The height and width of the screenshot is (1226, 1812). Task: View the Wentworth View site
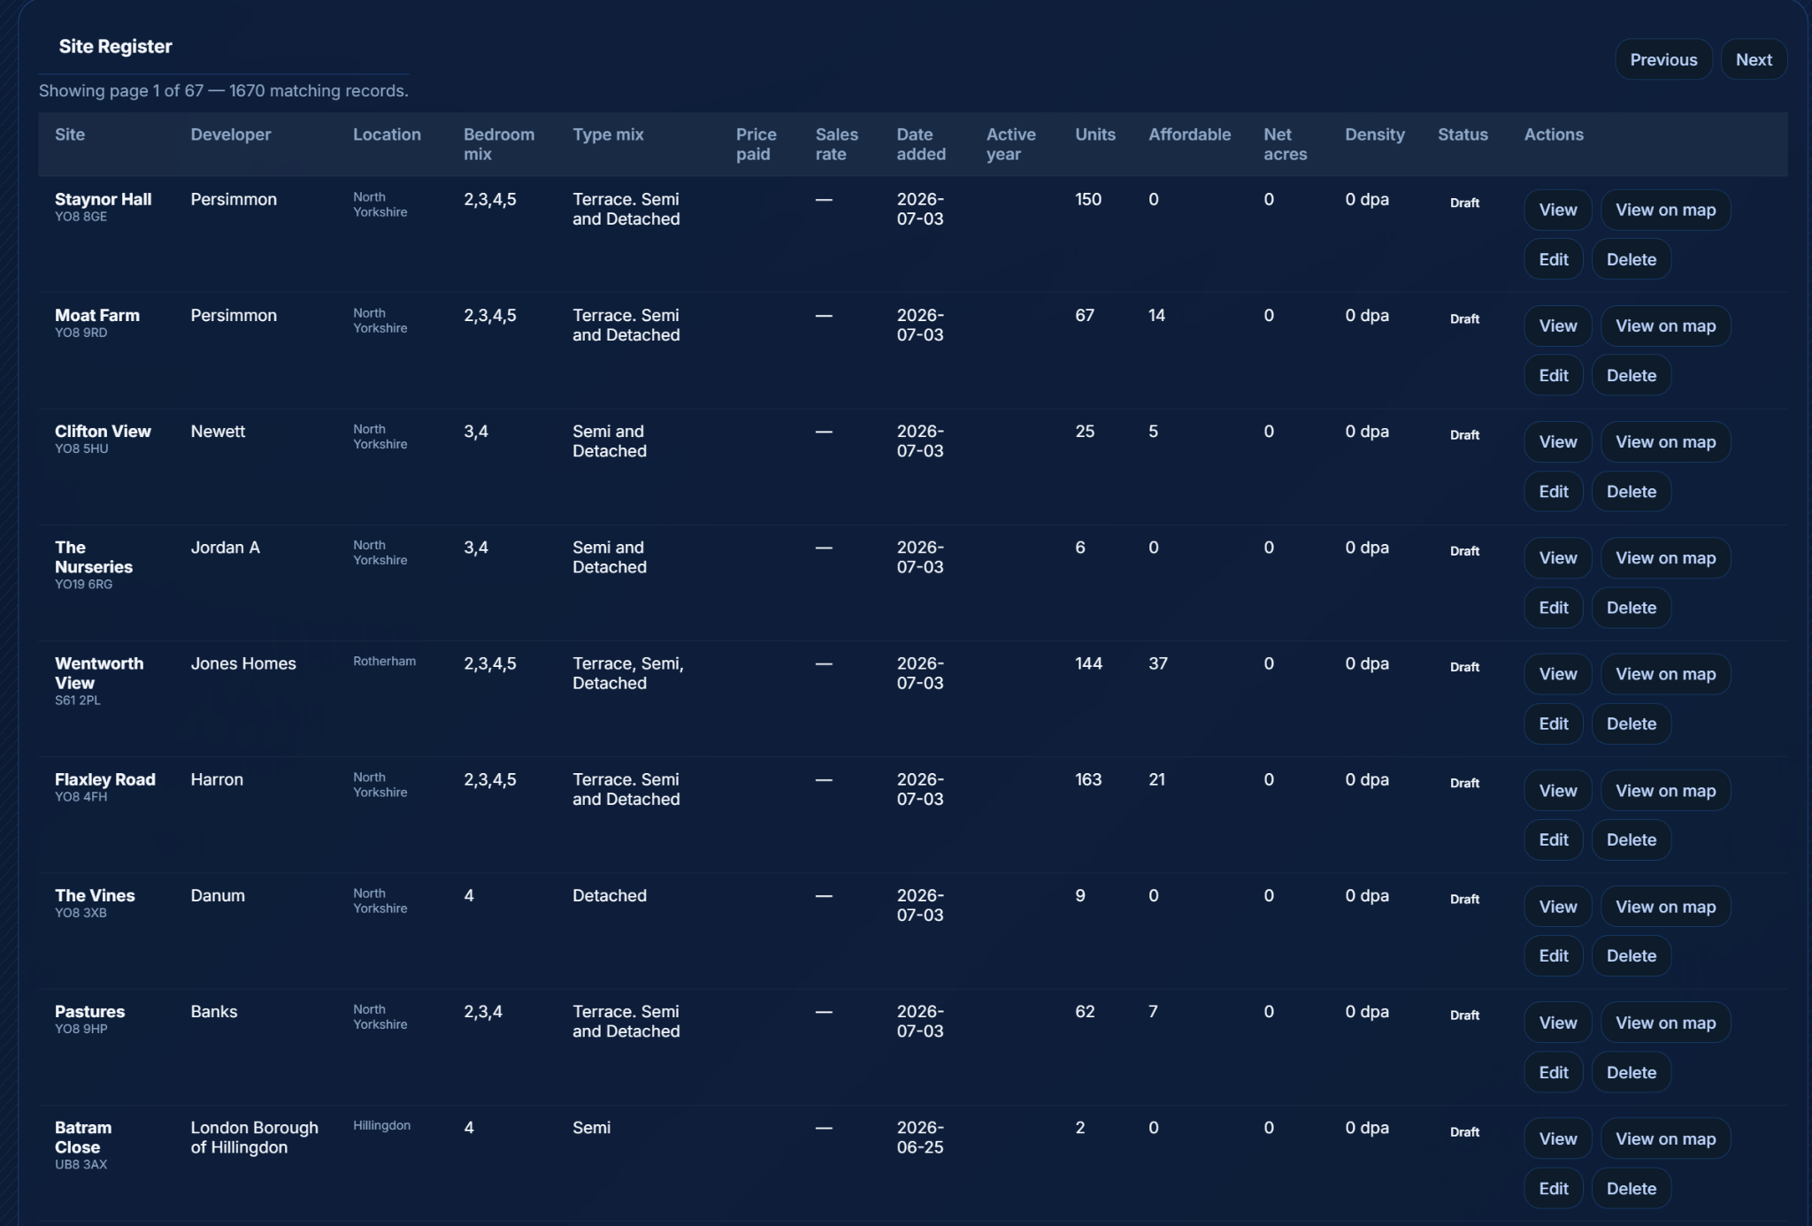[x=1557, y=673]
